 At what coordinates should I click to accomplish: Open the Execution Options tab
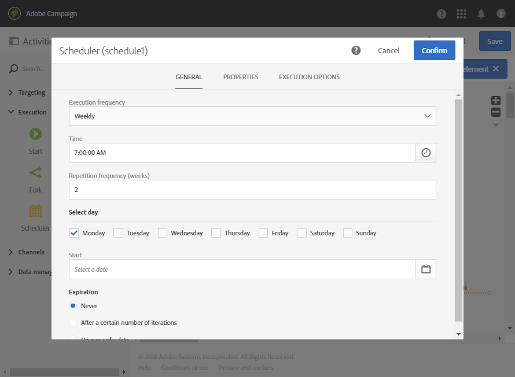309,77
